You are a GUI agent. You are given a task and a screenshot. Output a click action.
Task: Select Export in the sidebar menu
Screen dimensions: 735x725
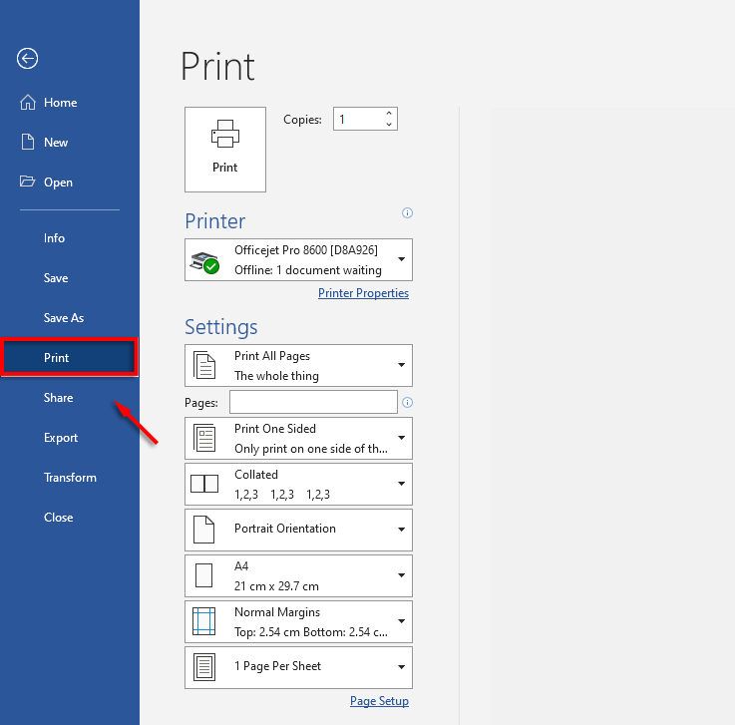pyautogui.click(x=61, y=438)
